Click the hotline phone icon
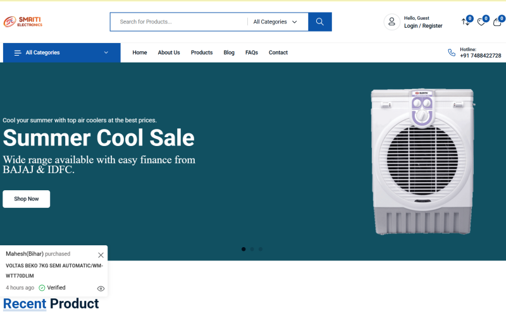 [452, 52]
